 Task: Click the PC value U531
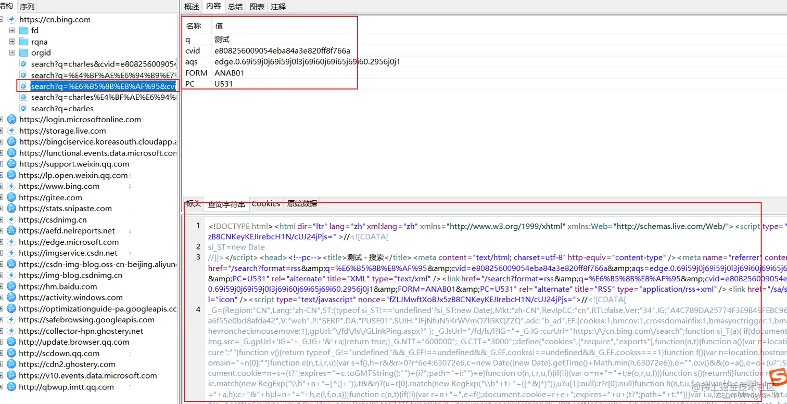coord(223,84)
